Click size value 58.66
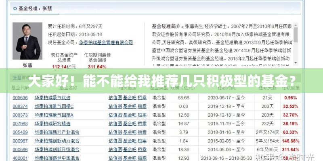The height and width of the screenshot is (161, 323). [184, 98]
